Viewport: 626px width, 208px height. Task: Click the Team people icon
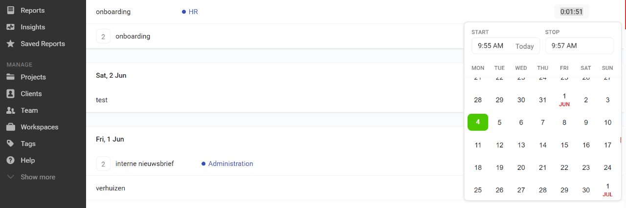(x=10, y=110)
